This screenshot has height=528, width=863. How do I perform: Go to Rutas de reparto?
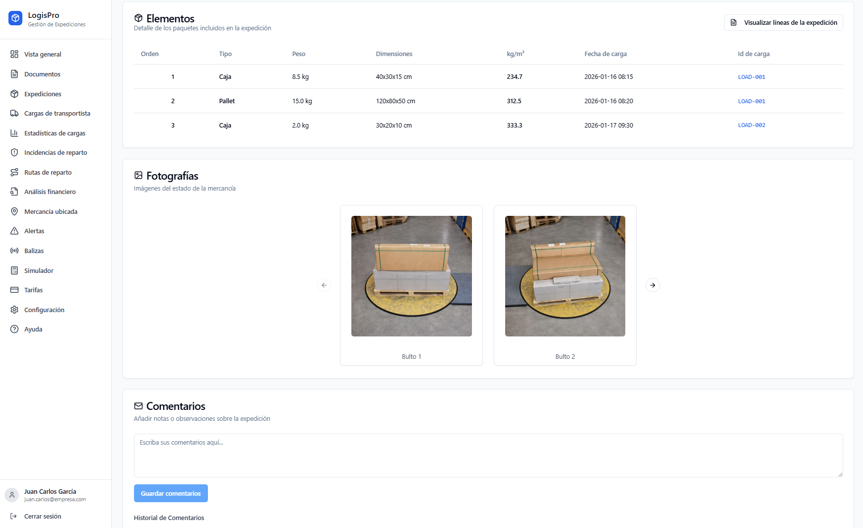tap(48, 173)
